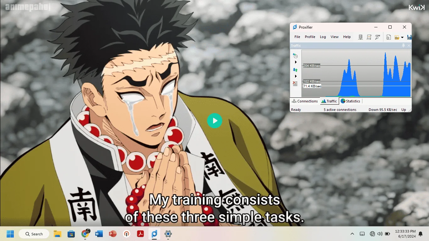
Task: Play the video with the green play button
Action: point(215,121)
